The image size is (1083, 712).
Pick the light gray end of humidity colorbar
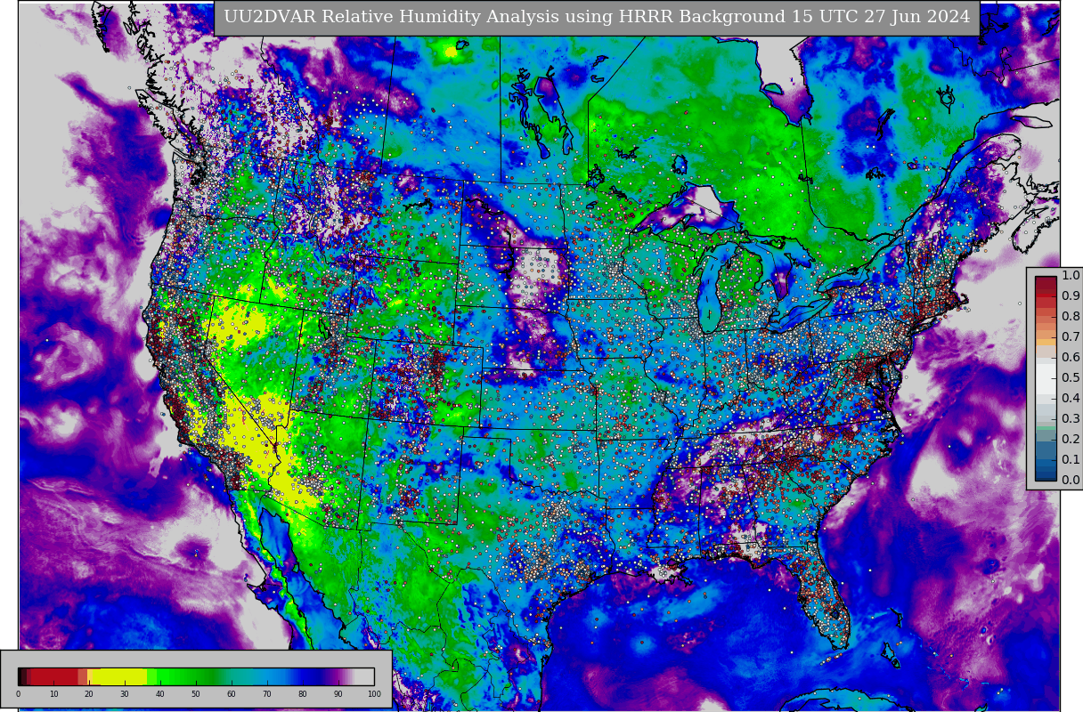click(x=366, y=676)
